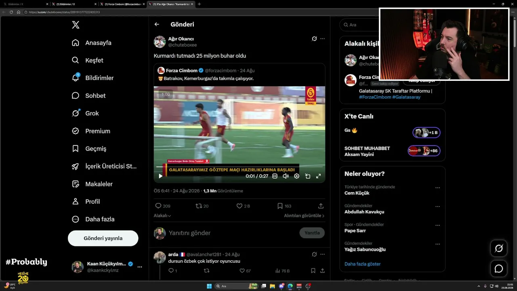
Task: Toggle video captions (CC)
Action: coord(275,176)
